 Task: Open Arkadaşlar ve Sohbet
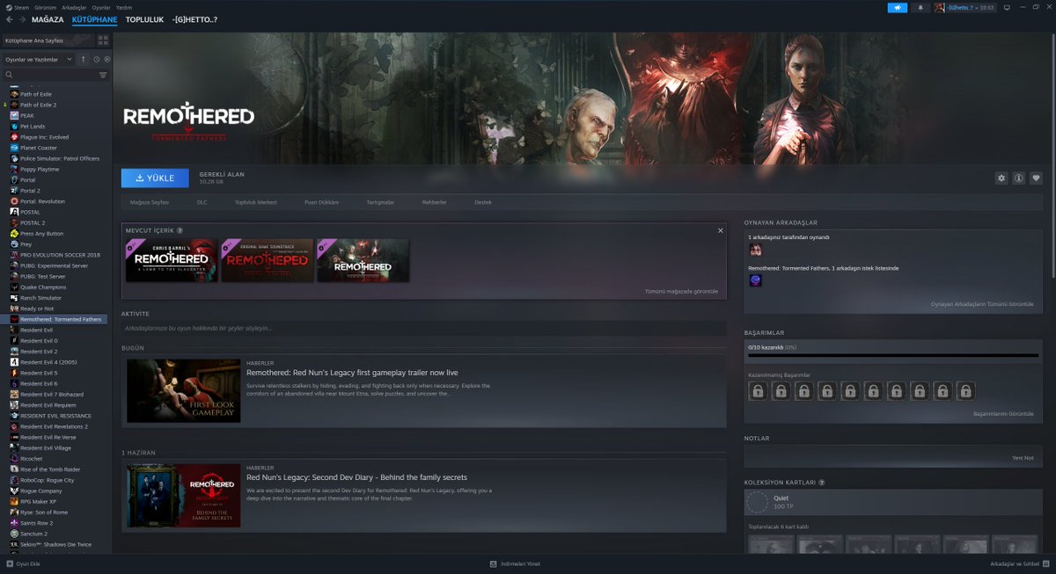click(1020, 563)
